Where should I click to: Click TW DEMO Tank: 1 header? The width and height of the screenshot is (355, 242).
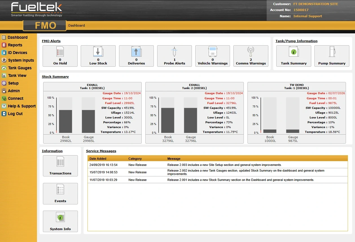[297, 87]
